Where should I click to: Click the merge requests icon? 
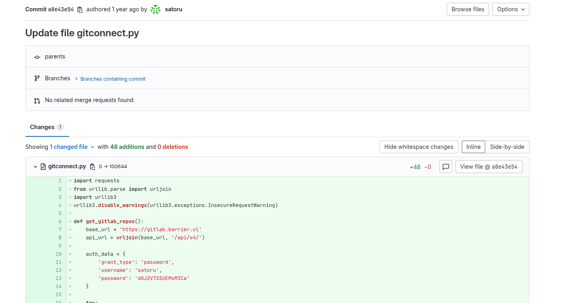37,100
